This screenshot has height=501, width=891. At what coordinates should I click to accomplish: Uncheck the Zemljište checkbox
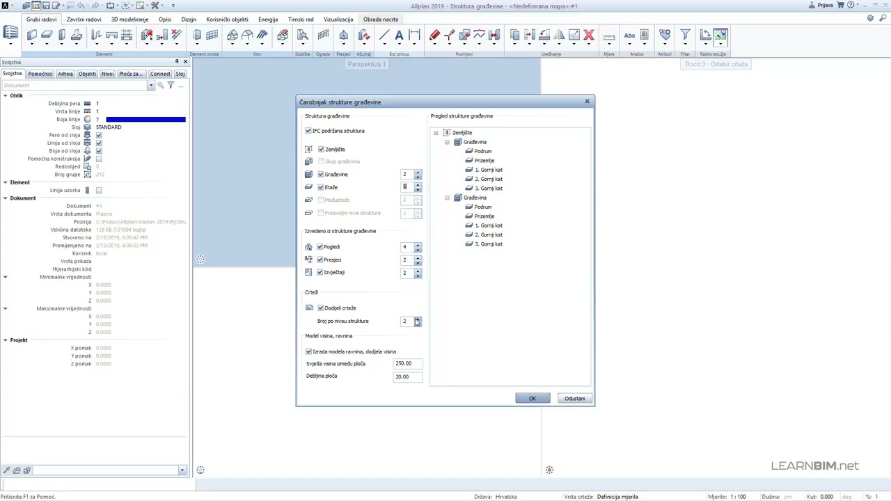321,149
